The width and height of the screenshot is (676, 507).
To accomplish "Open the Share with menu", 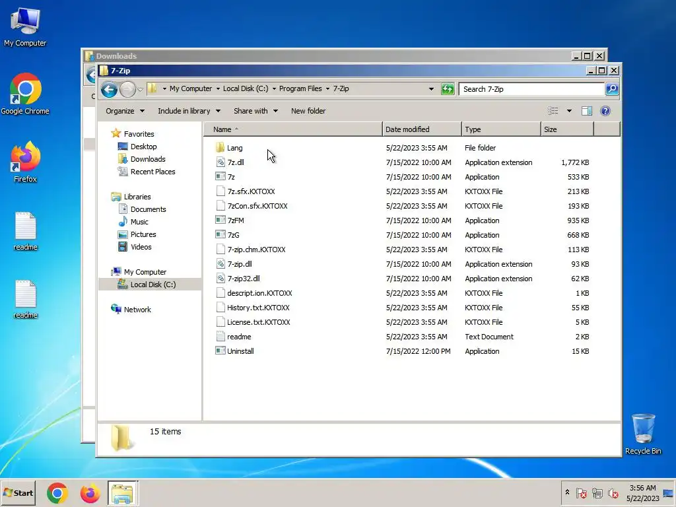I will click(x=255, y=111).
